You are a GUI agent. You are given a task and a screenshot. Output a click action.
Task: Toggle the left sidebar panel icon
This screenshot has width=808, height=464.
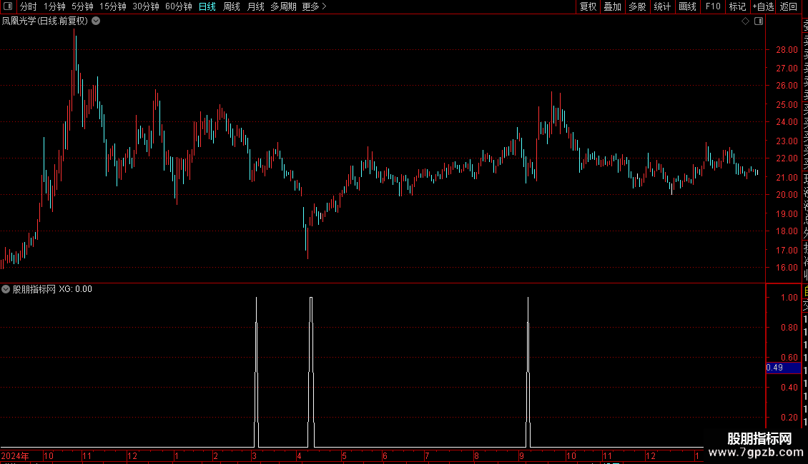(x=8, y=6)
